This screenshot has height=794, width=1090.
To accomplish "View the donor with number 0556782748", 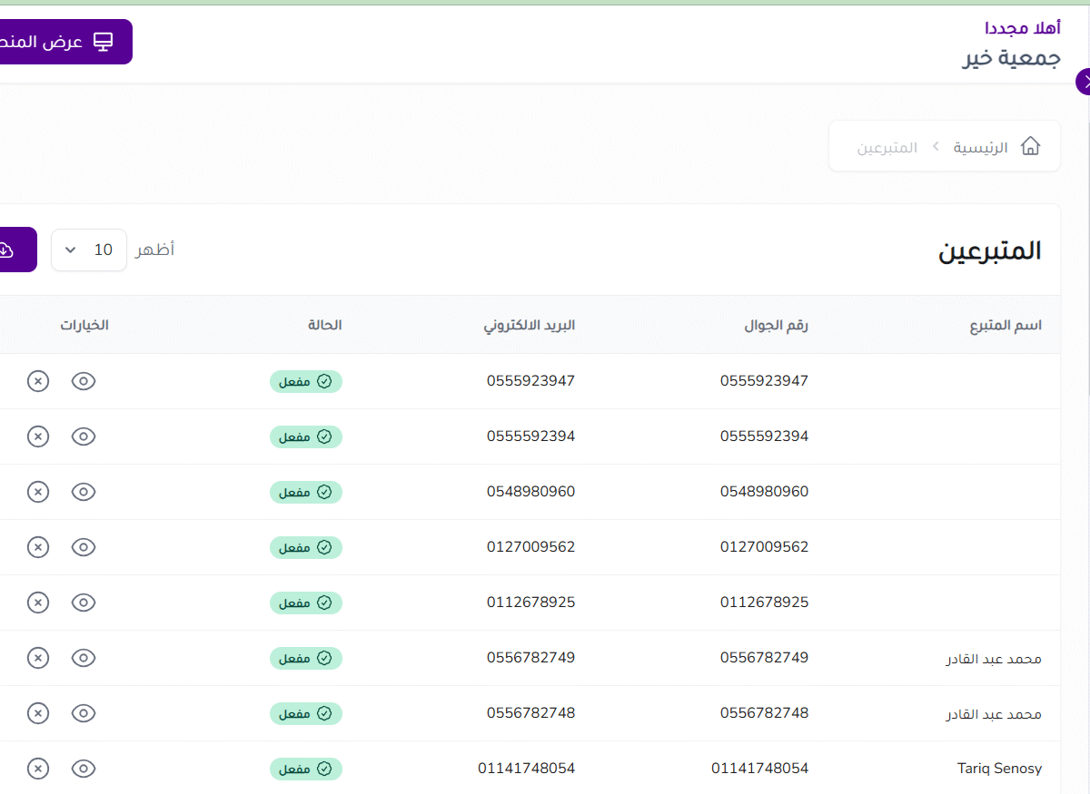I will (x=84, y=713).
